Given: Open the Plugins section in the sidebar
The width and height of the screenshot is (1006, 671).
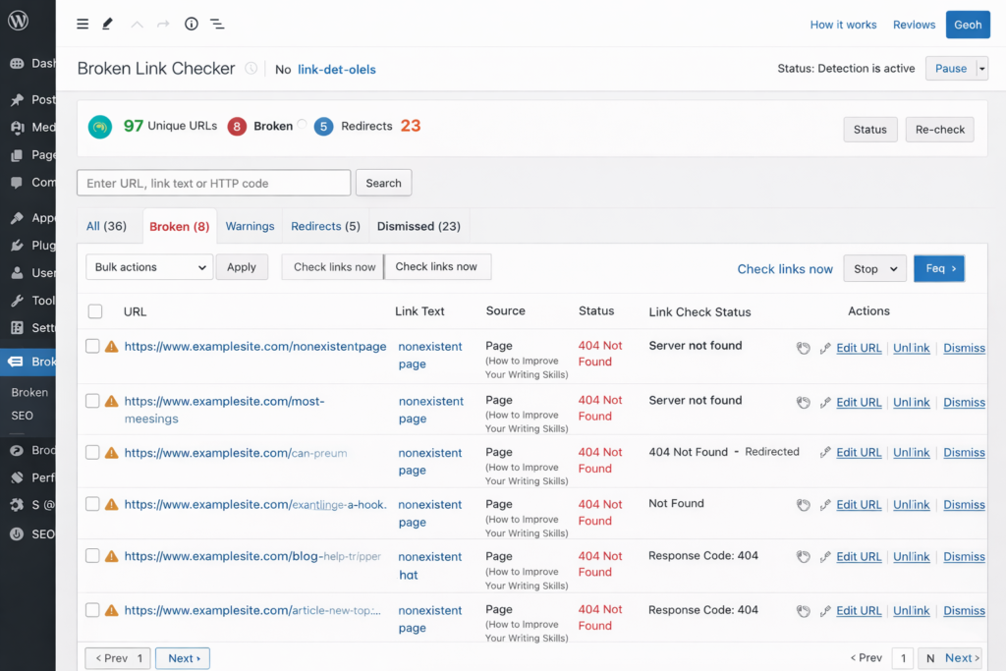Looking at the screenshot, I should pyautogui.click(x=18, y=245).
